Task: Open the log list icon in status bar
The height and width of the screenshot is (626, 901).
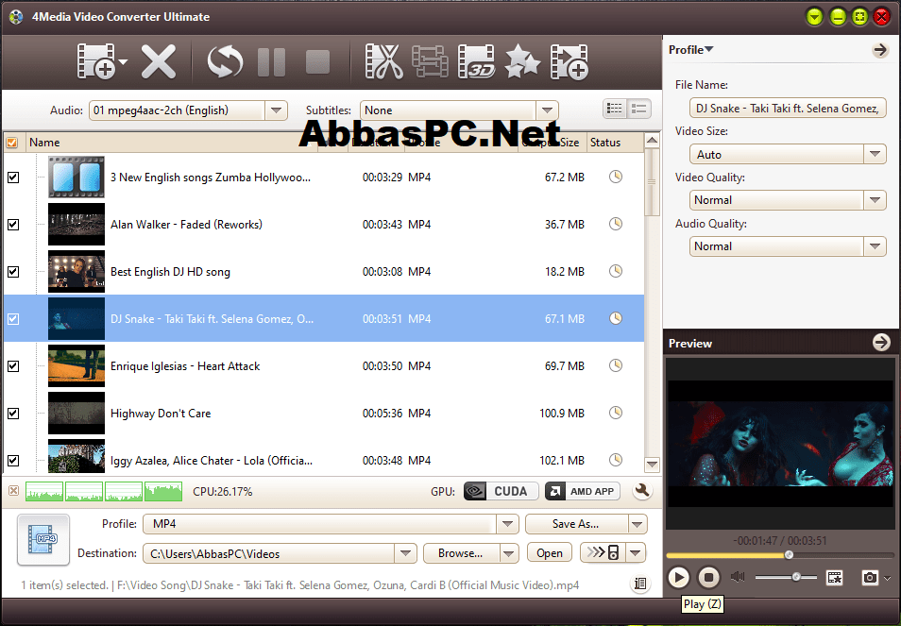Action: tap(640, 584)
